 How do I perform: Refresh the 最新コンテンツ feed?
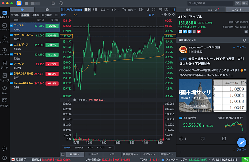point(244,40)
